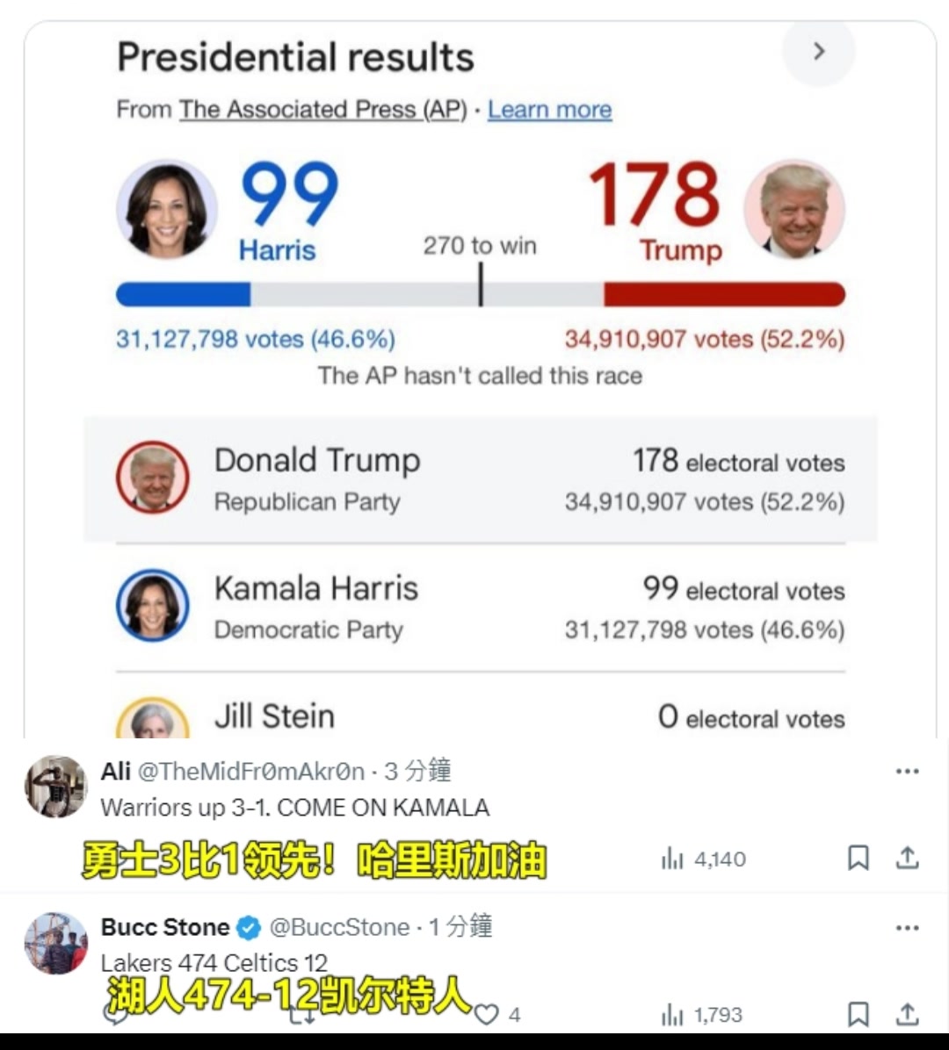Click Trump's large portrait photo
This screenshot has height=1050, width=949.
pyautogui.click(x=794, y=209)
